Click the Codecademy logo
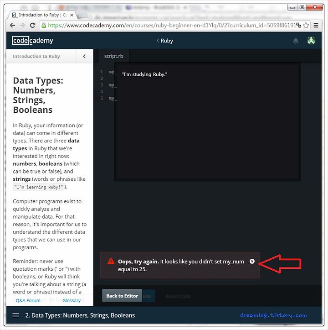328x330 pixels. point(32,41)
